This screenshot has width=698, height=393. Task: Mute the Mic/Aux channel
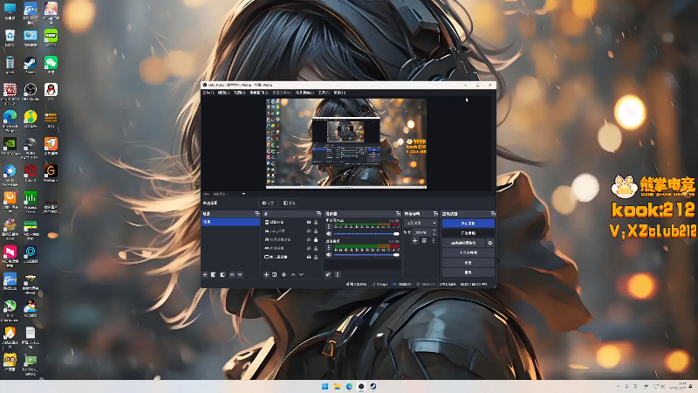point(329,234)
